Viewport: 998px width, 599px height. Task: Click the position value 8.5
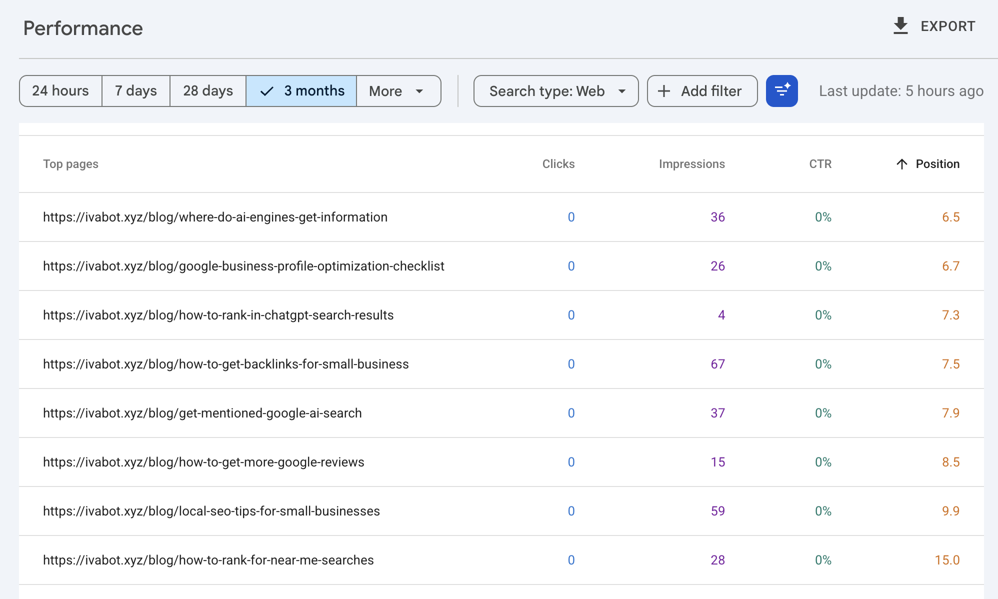pos(950,462)
